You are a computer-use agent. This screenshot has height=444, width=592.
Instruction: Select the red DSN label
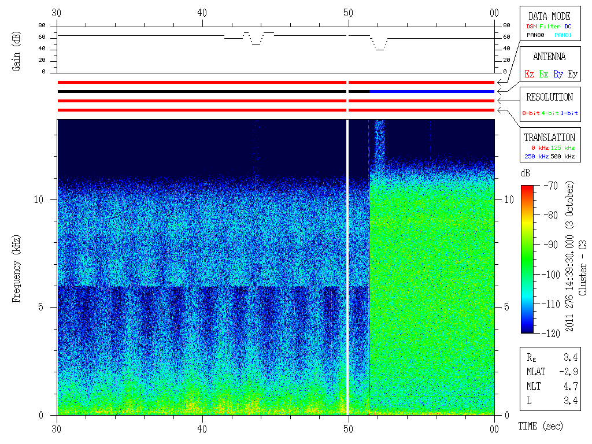point(531,27)
